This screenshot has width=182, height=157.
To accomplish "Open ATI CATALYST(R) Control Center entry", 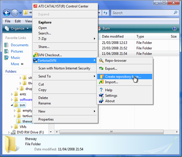I will pyautogui.click(x=63, y=6).
